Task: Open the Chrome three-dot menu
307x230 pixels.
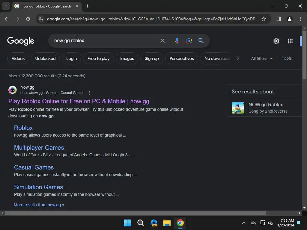Action: 300,19
